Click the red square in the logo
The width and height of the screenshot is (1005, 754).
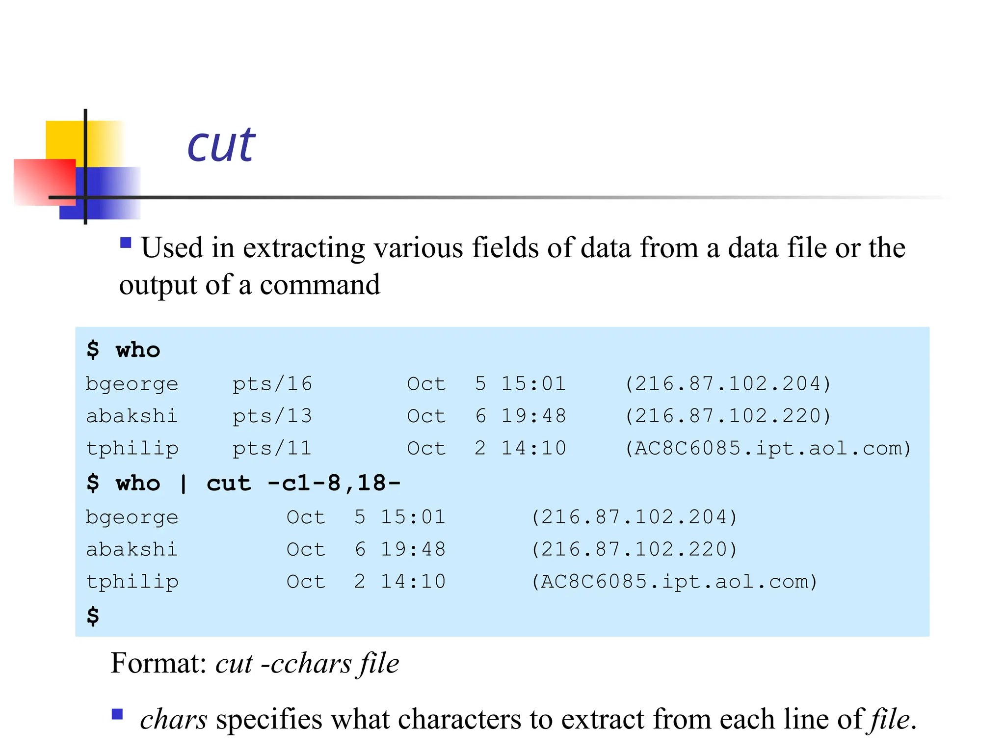click(x=45, y=182)
